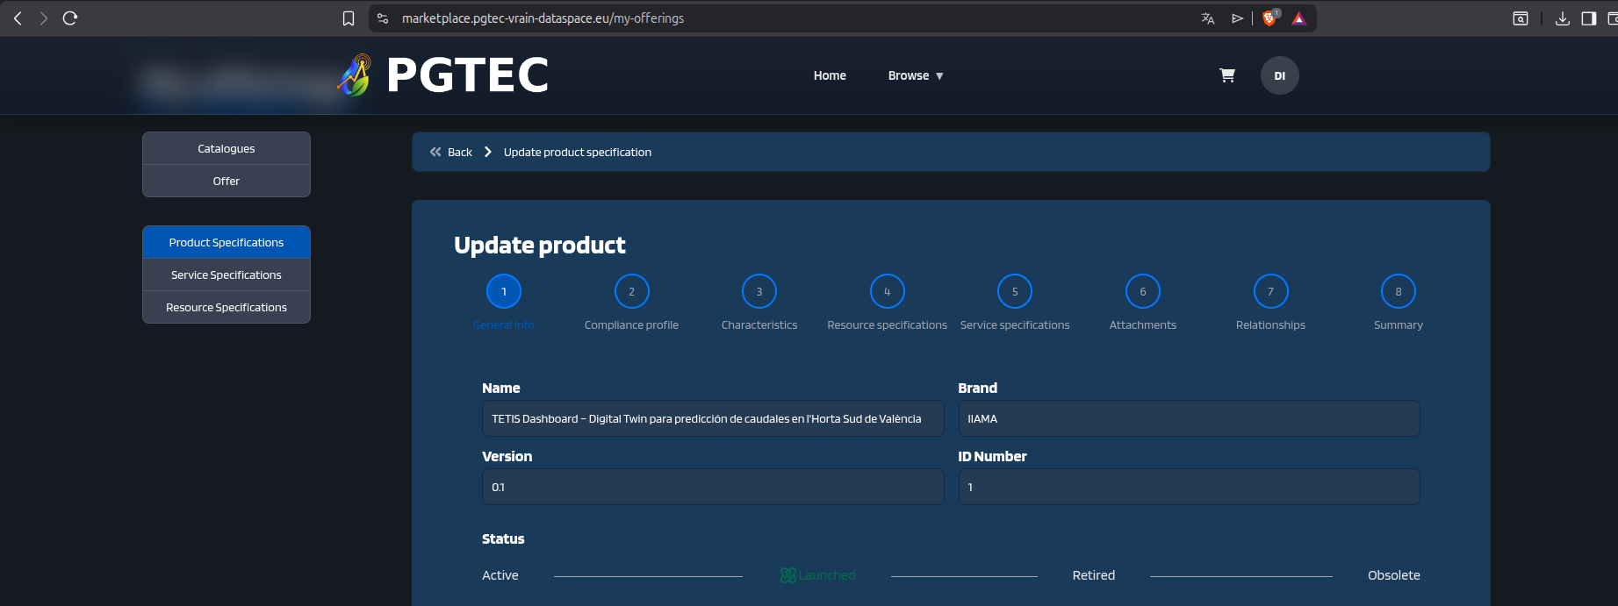Viewport: 1618px width, 606px height.
Task: Set status to Retired
Action: tap(1094, 575)
